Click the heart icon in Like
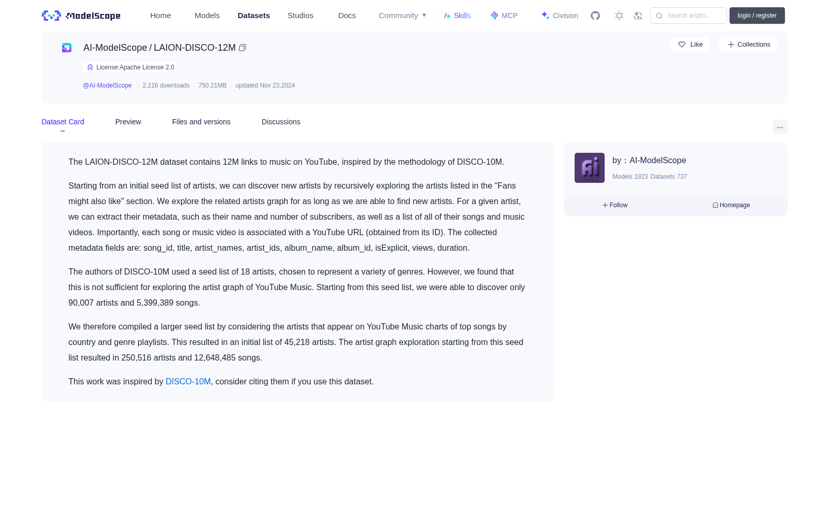This screenshot has height=518, width=829. point(682,45)
